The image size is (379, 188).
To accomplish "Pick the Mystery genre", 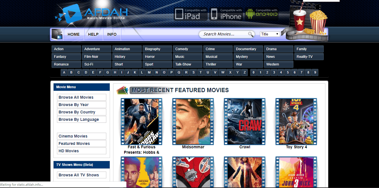I will click(248, 57).
